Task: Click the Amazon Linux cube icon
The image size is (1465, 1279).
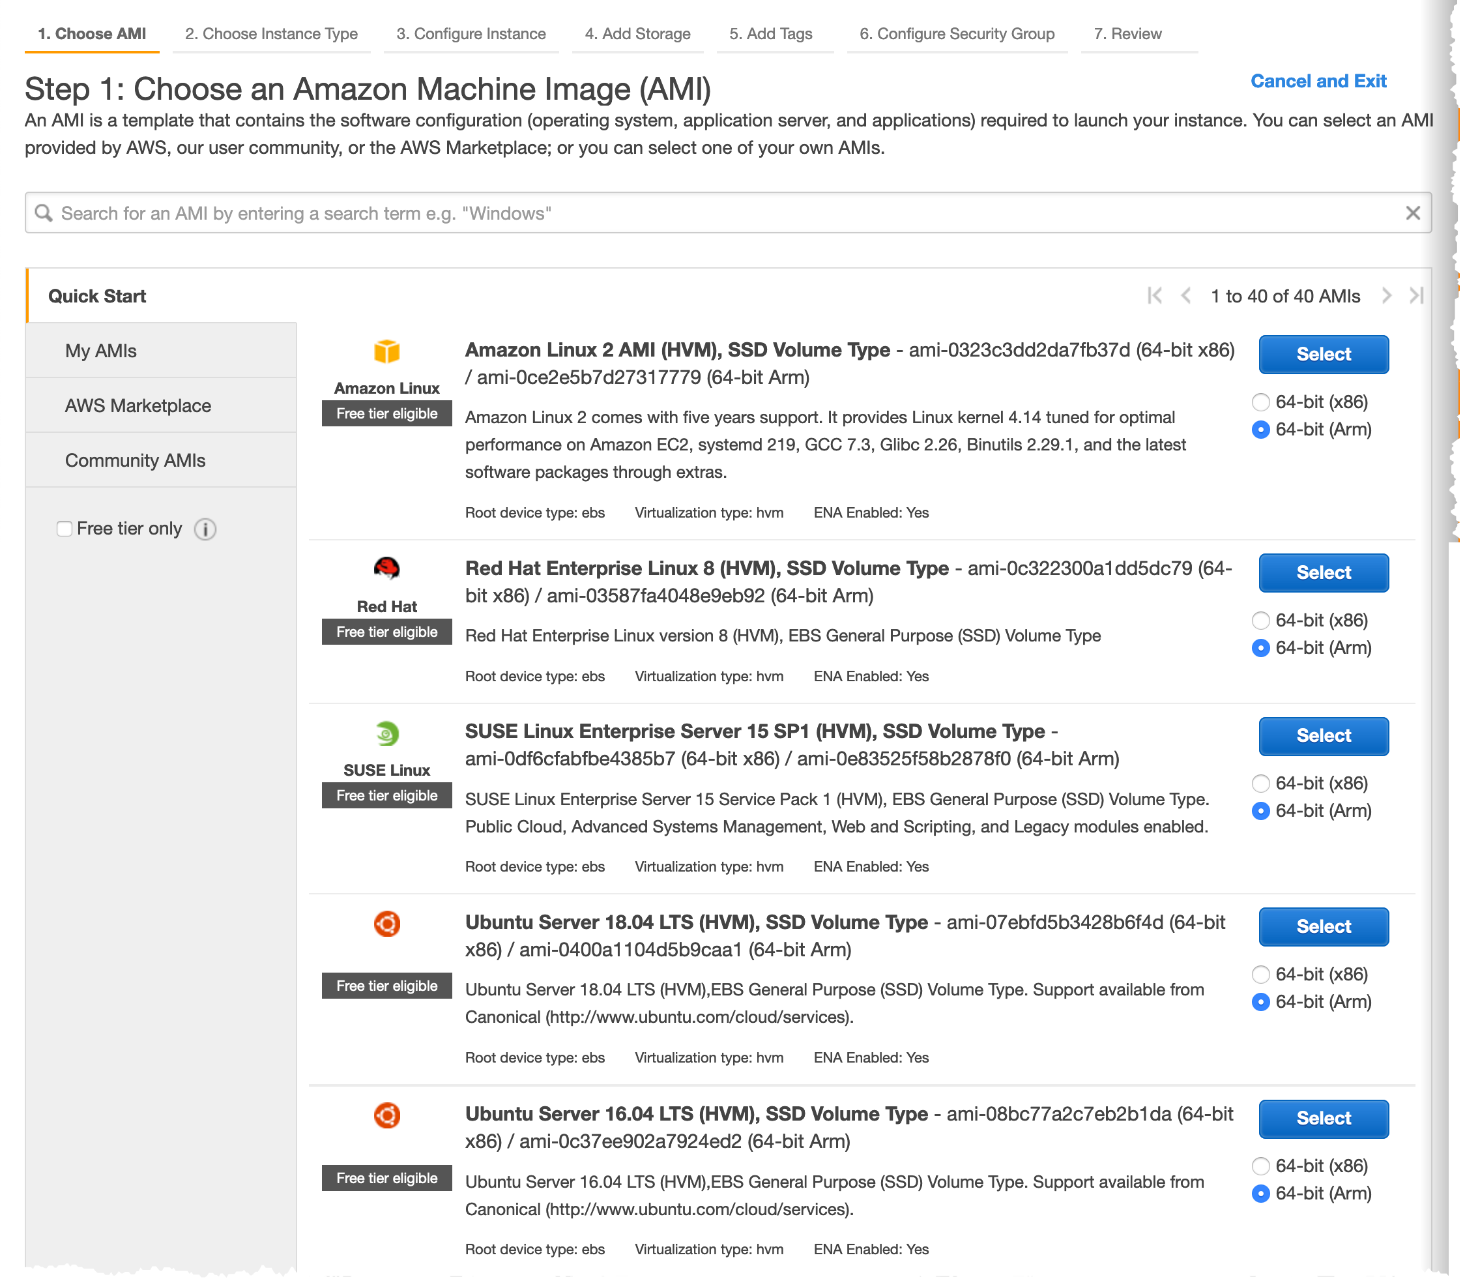Action: (x=386, y=351)
